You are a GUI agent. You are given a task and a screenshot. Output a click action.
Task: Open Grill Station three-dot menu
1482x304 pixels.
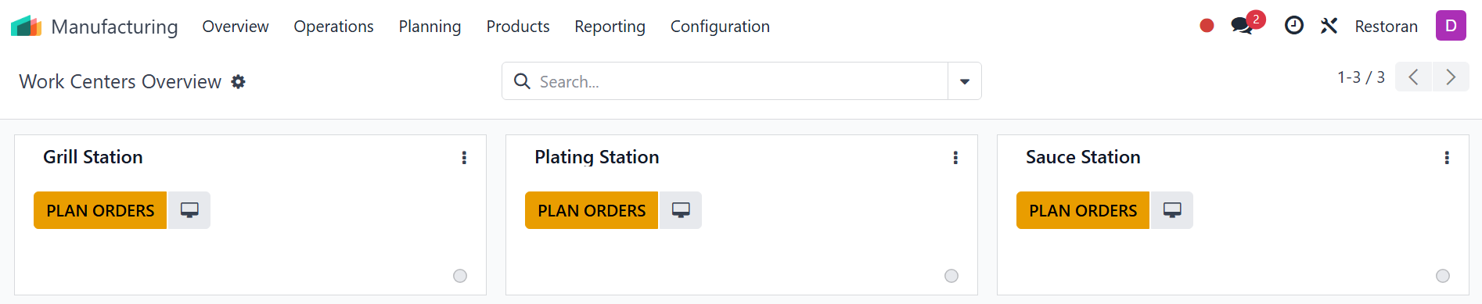click(464, 158)
